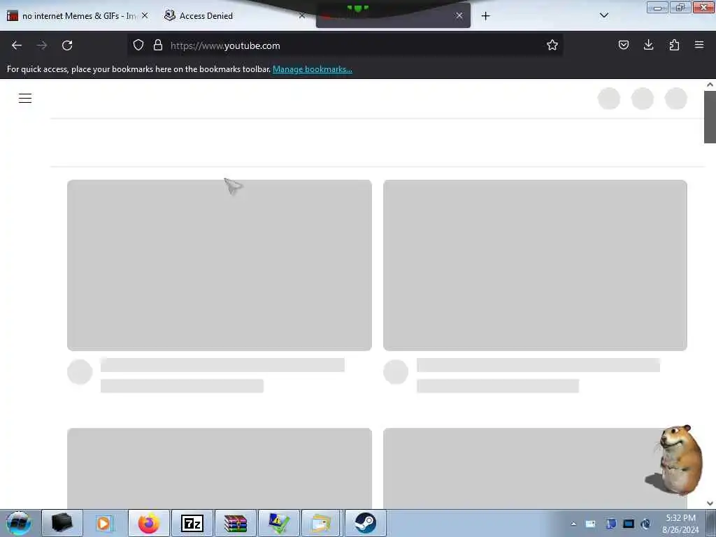Viewport: 716px width, 537px height.
Task: Open the Firefox downloads panel
Action: pyautogui.click(x=648, y=45)
